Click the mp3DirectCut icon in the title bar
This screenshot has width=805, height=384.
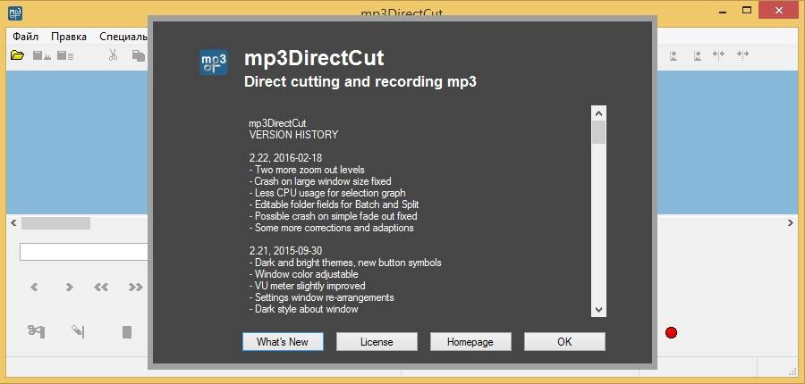[x=15, y=12]
